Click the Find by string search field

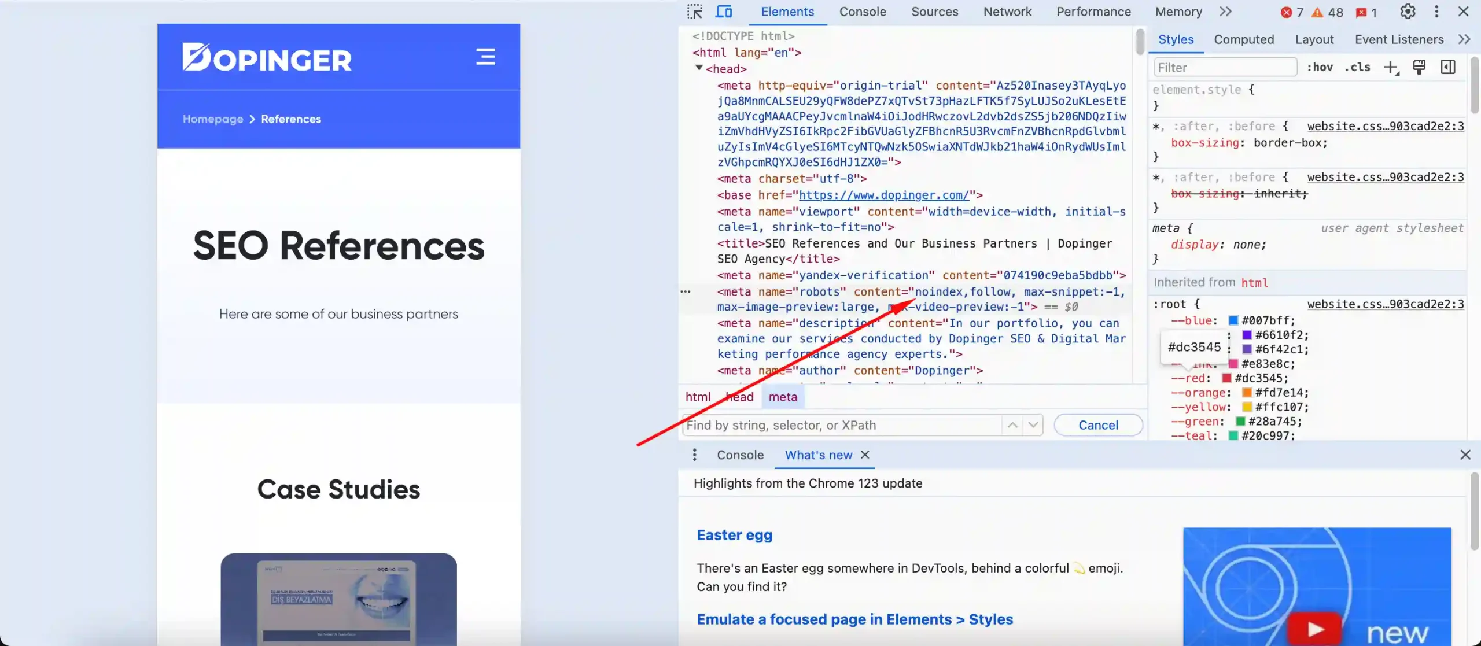click(842, 425)
